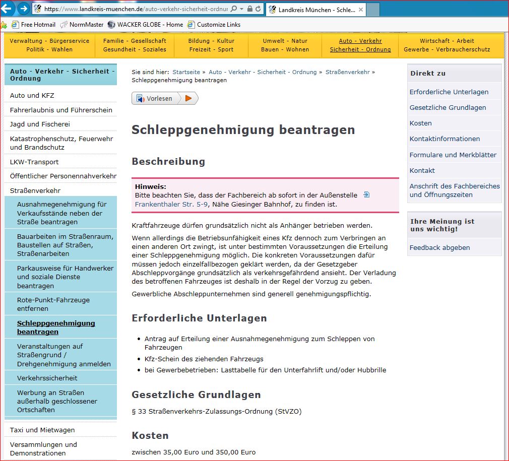Open Auto und KFZ in the sidebar

tap(32, 95)
